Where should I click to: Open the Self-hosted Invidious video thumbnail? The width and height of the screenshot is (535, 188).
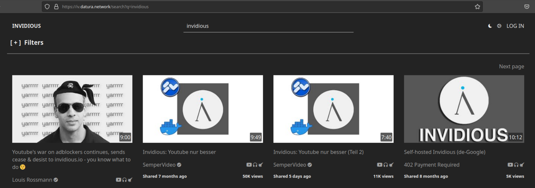[x=464, y=109]
